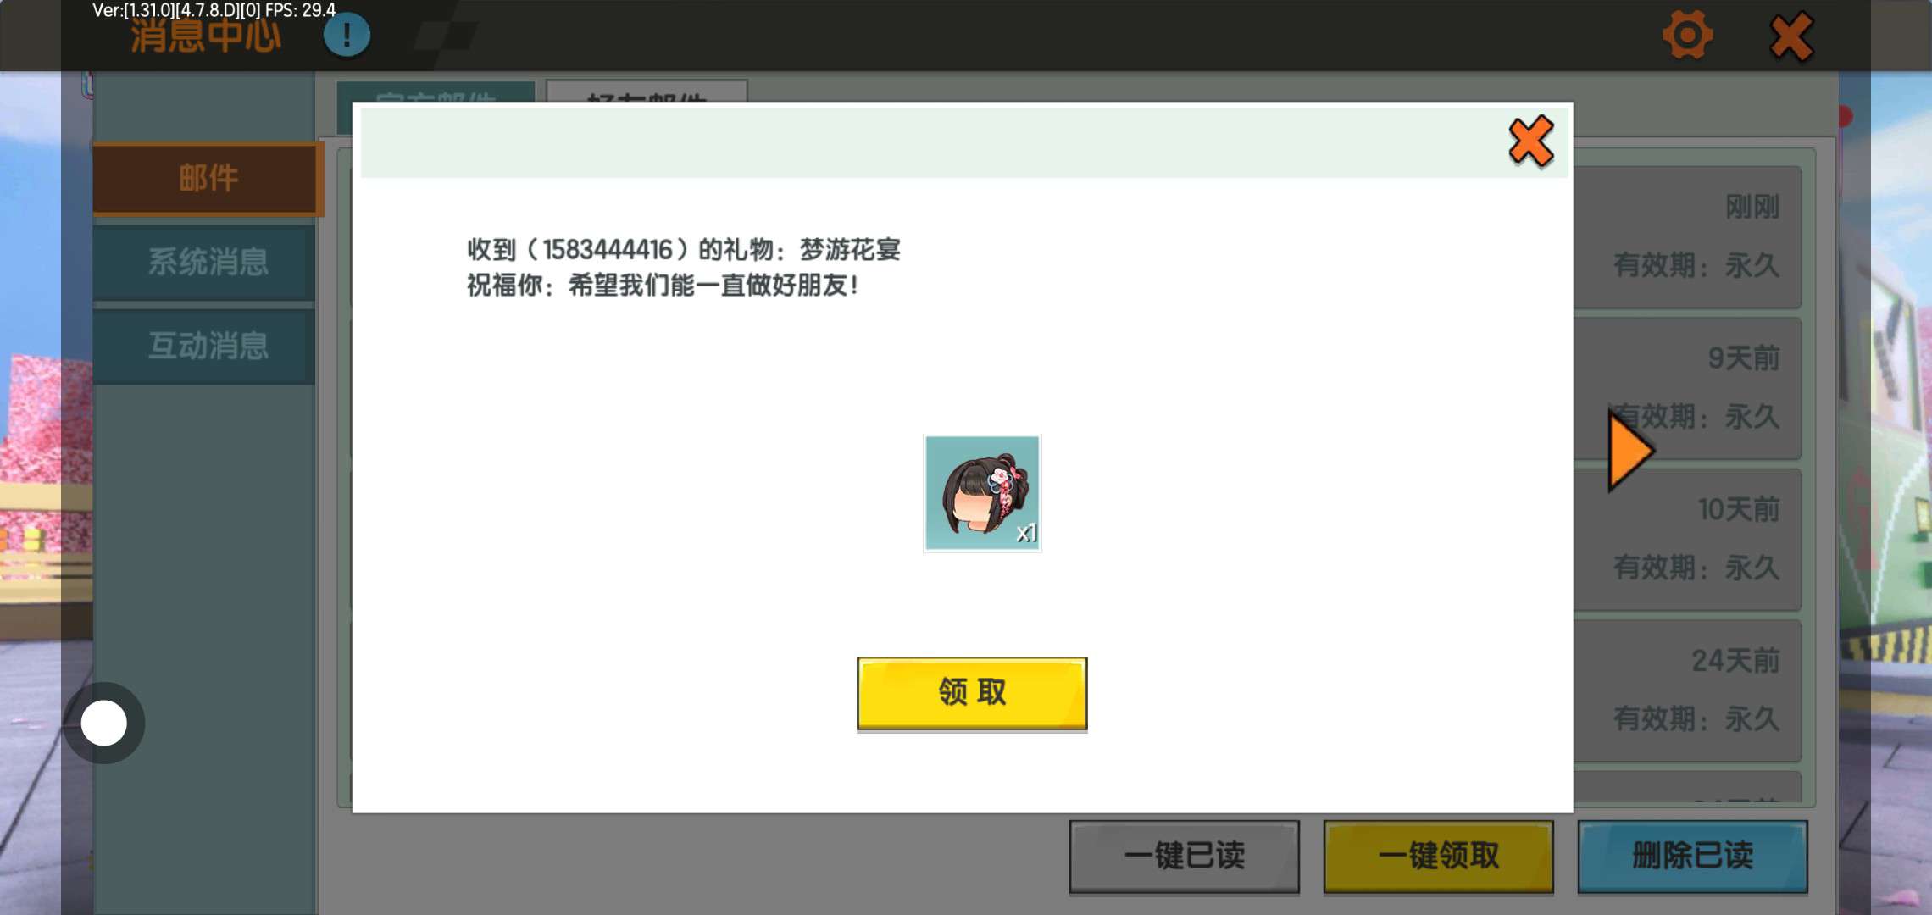Select the mail entry marked 刚刚
This screenshot has height=915, width=1932.
point(1691,237)
